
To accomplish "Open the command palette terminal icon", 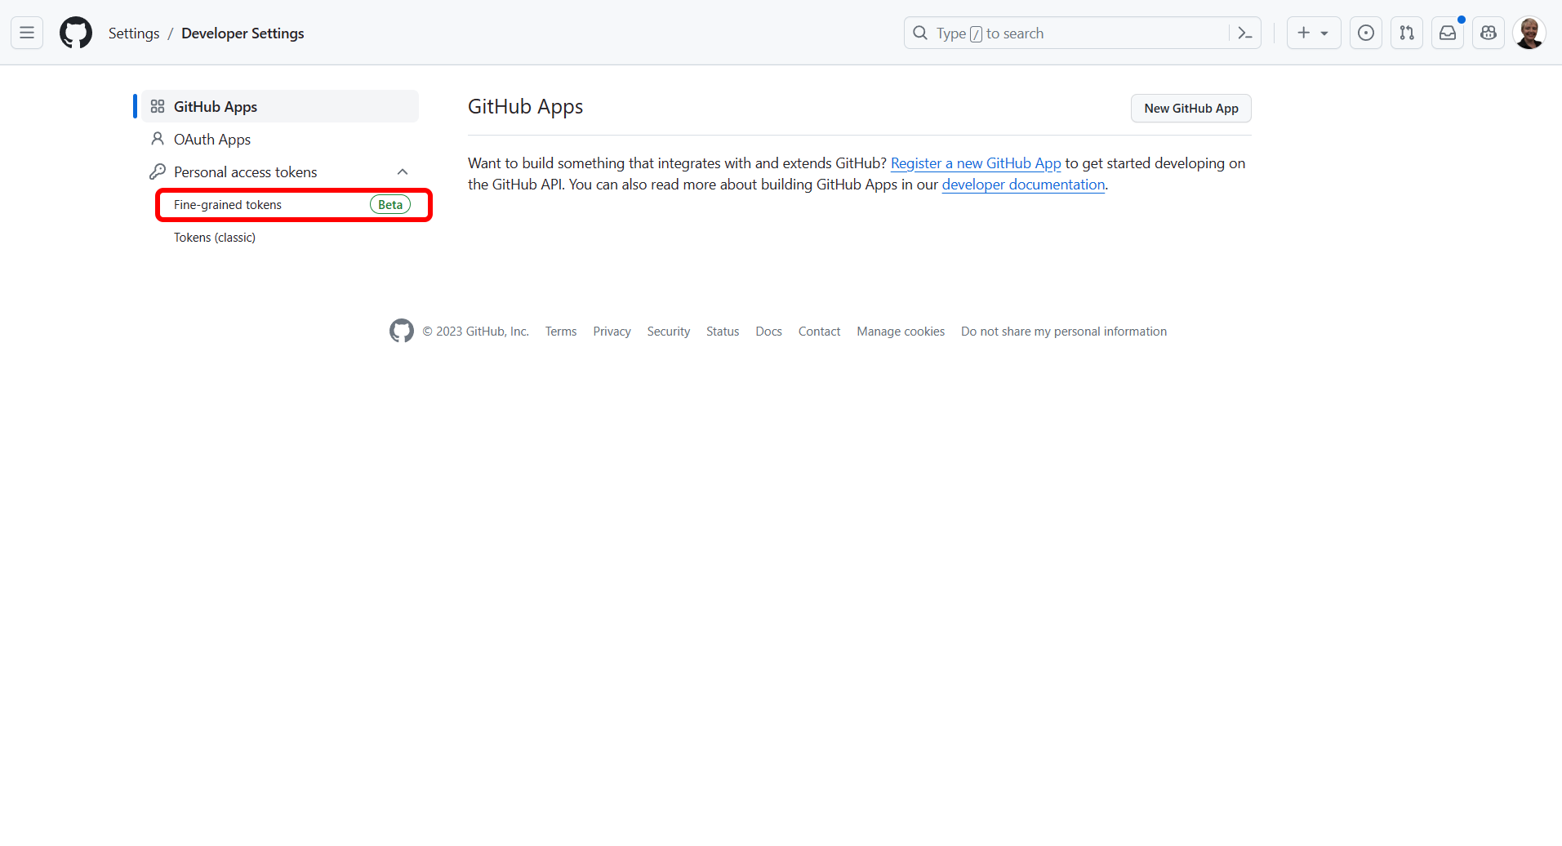I will coord(1244,33).
